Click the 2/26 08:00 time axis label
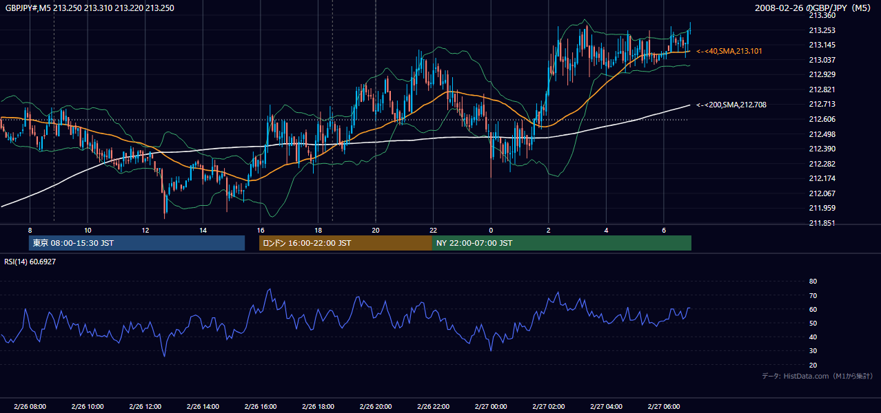This screenshot has width=881, height=413. tap(30, 407)
